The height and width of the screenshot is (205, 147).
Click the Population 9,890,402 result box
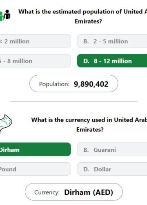coord(73,84)
